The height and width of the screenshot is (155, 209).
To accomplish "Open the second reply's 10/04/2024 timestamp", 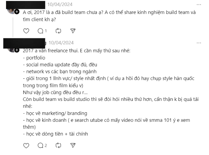I will click(x=61, y=43).
